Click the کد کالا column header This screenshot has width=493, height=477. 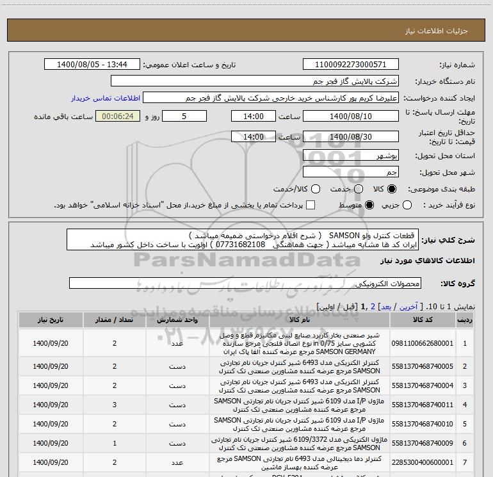tap(423, 319)
